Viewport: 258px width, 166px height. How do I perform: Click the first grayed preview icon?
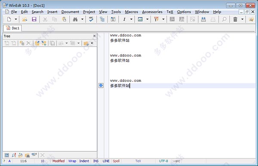coord(172,19)
